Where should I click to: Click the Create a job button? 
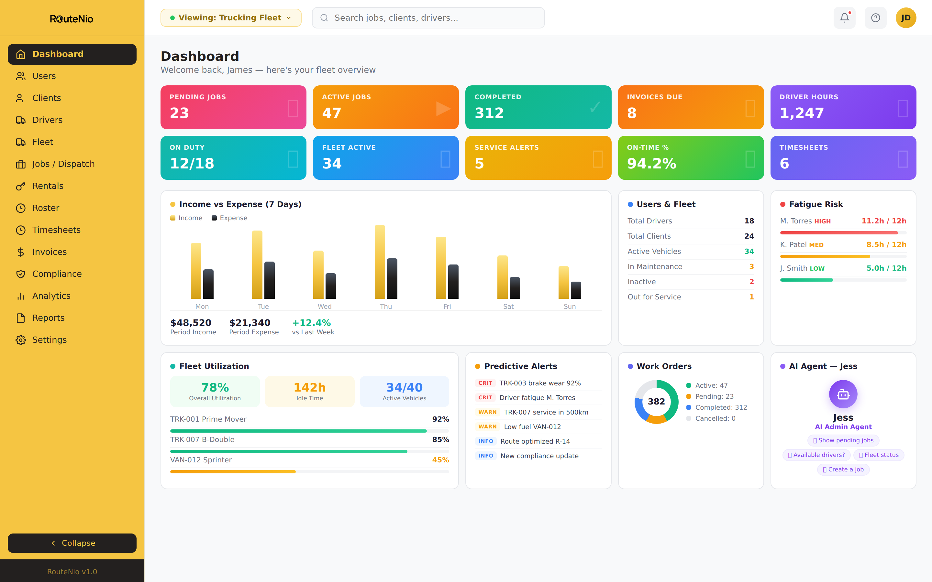(843, 469)
